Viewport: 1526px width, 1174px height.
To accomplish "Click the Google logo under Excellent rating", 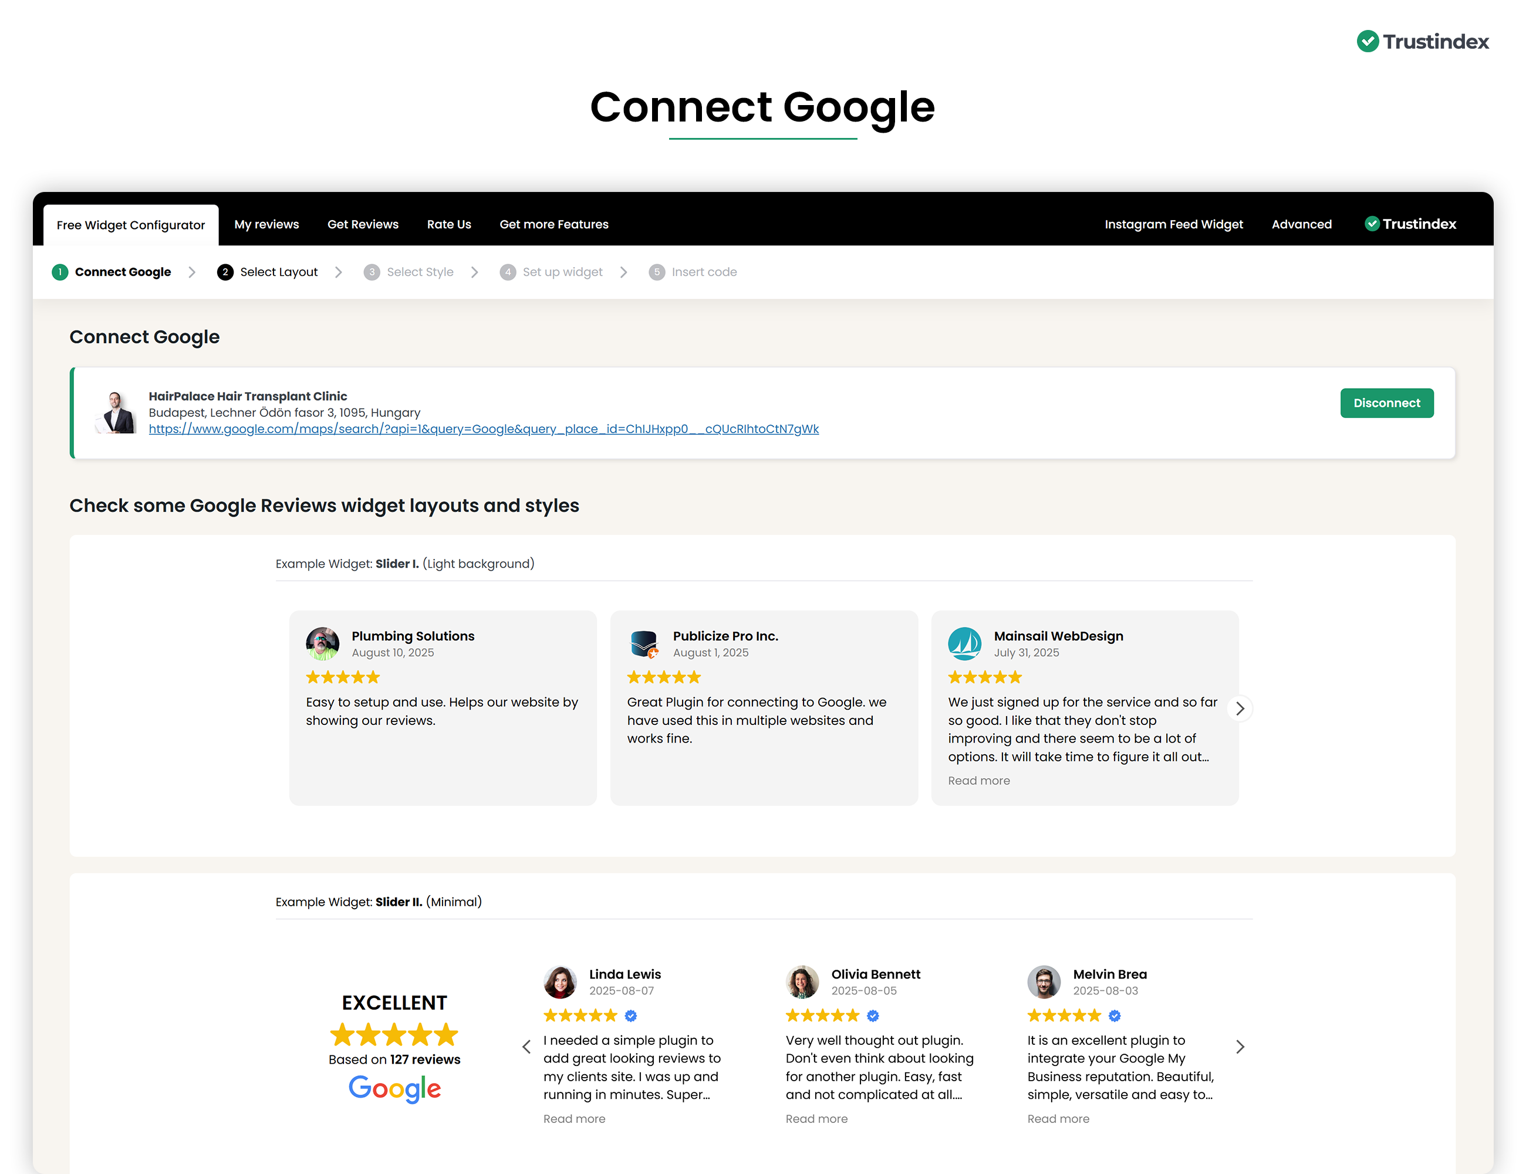I will point(394,1088).
